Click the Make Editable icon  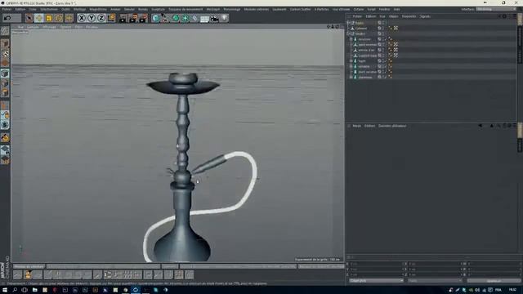[5, 31]
